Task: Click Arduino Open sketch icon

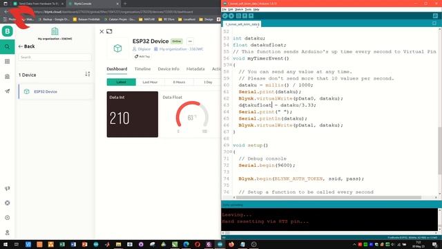Action: (x=244, y=16)
